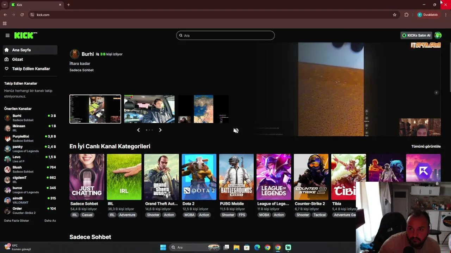Open a new Chrome tab

pos(68,5)
